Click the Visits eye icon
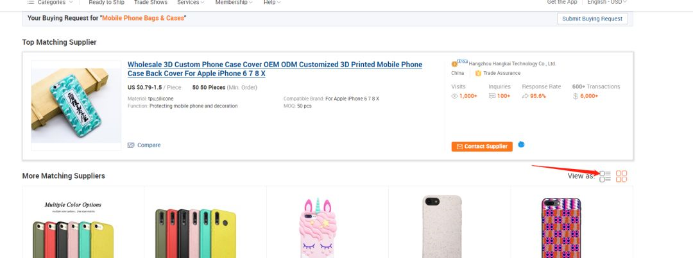This screenshot has height=258, width=693. tap(454, 96)
